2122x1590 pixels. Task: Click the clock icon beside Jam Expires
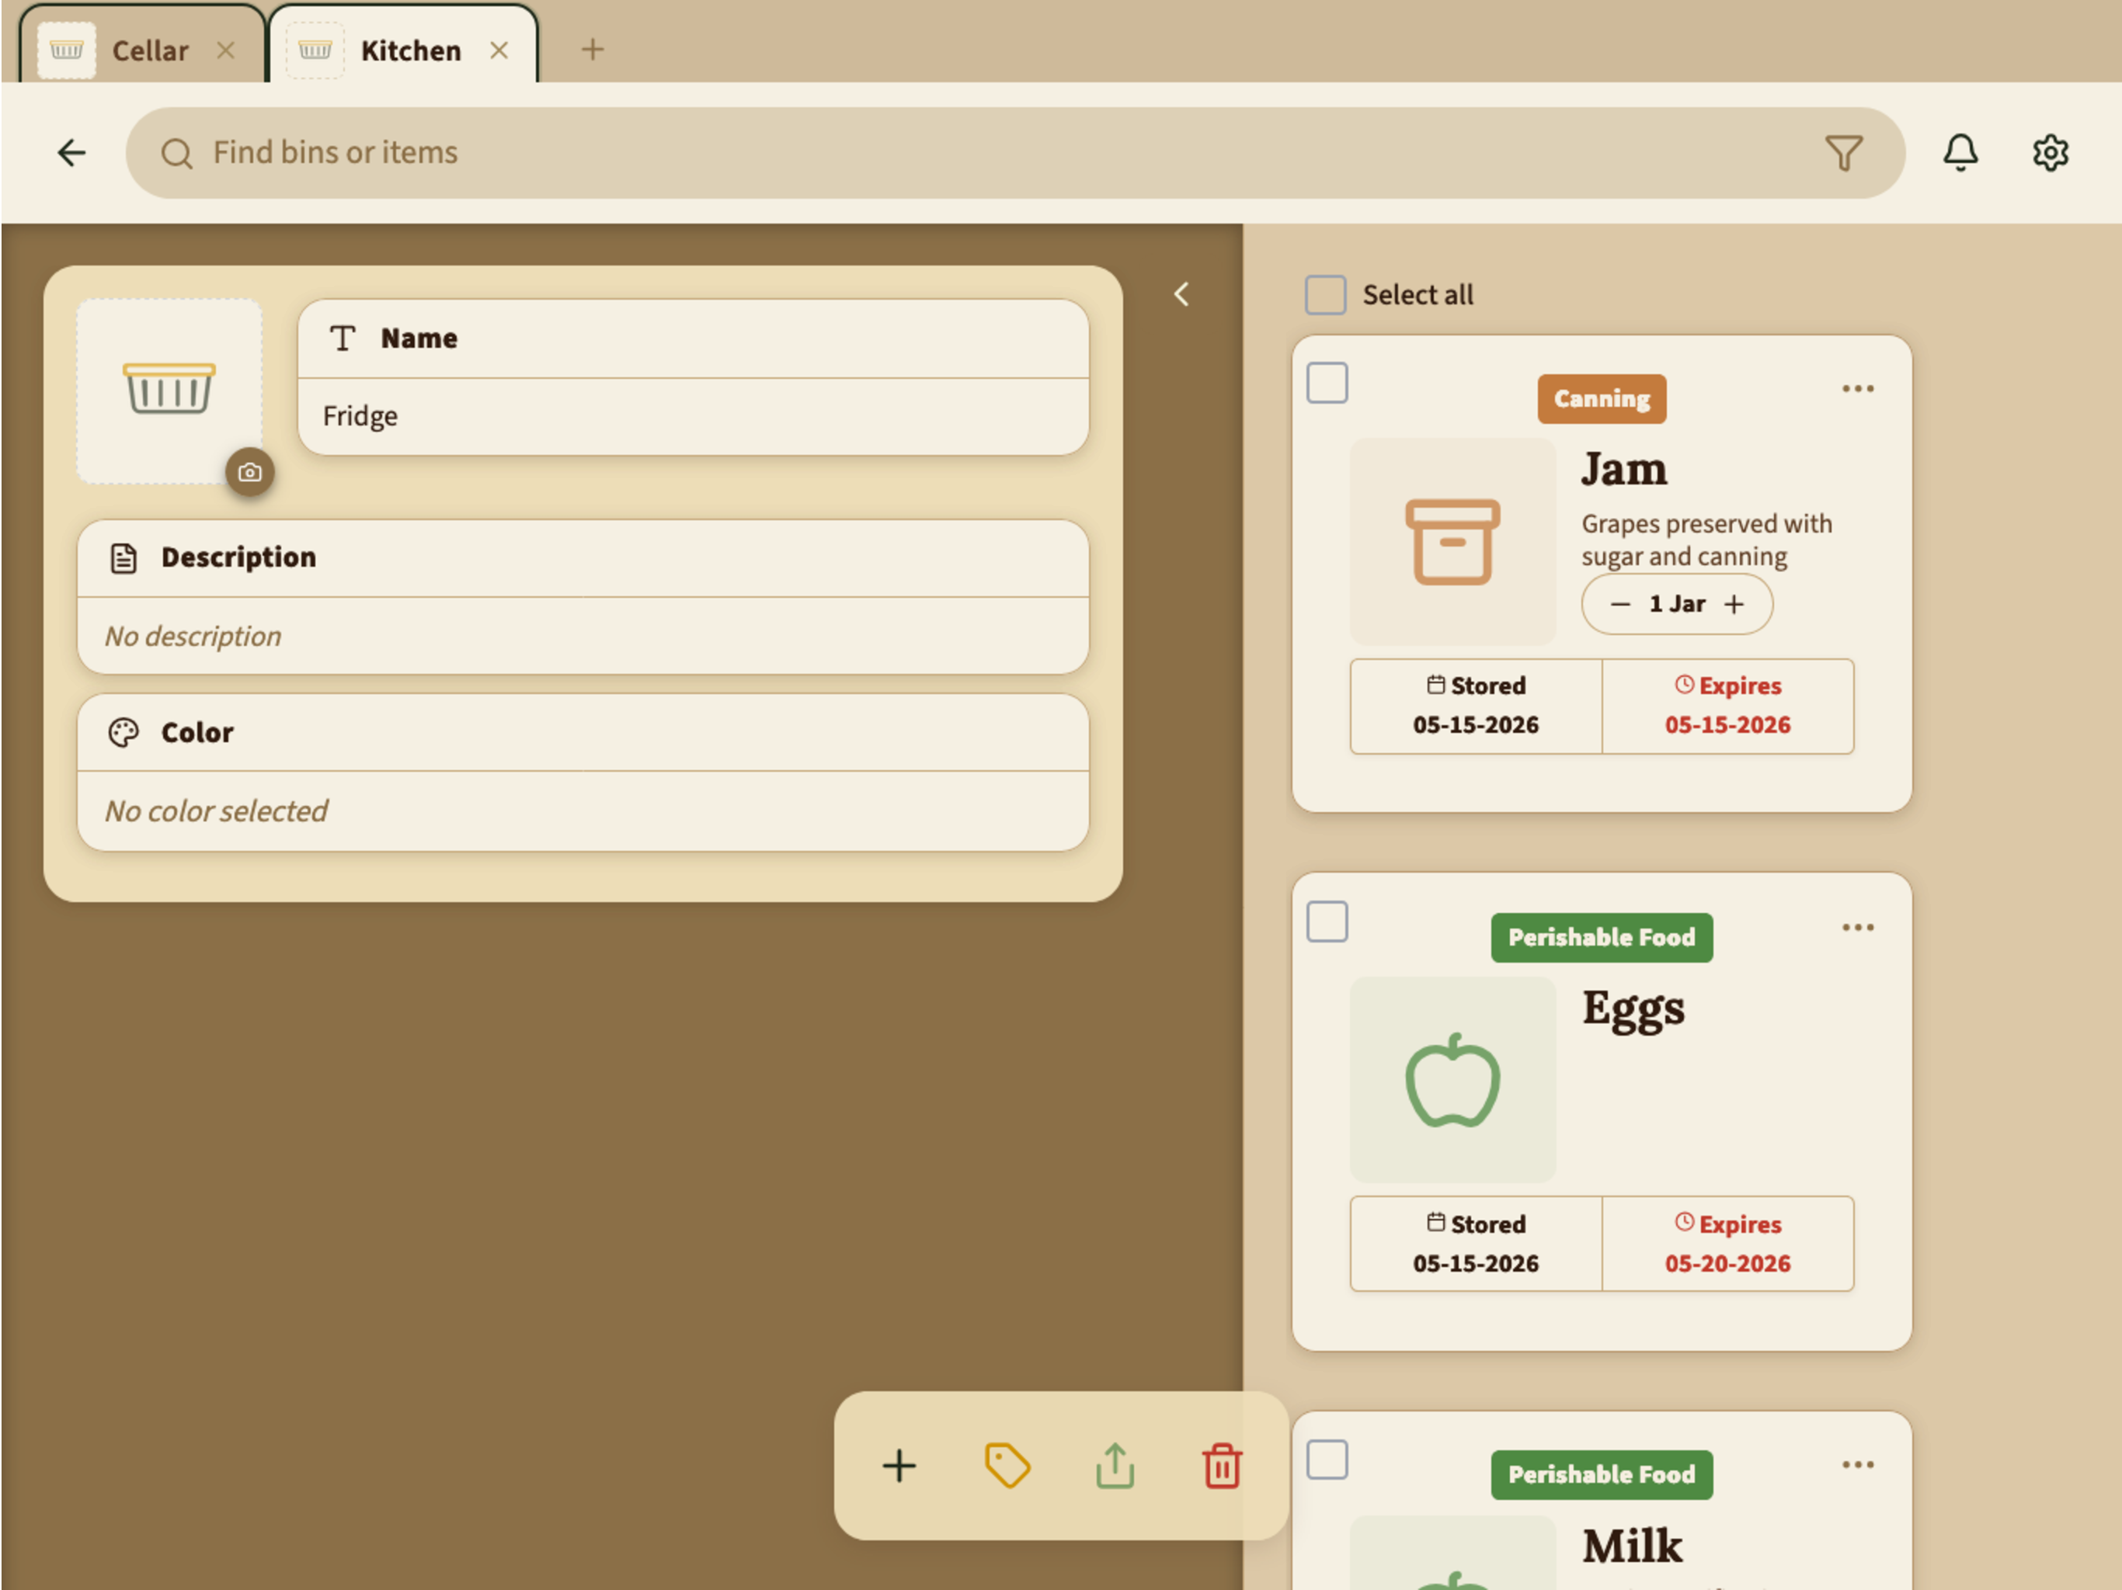point(1684,684)
